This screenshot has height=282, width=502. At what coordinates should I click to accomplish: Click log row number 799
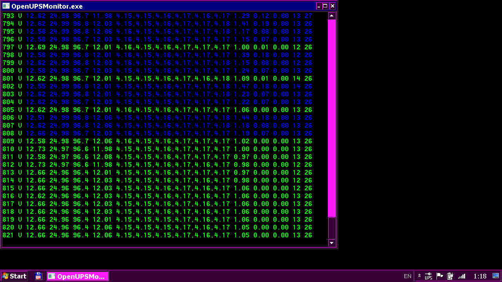[x=157, y=63]
